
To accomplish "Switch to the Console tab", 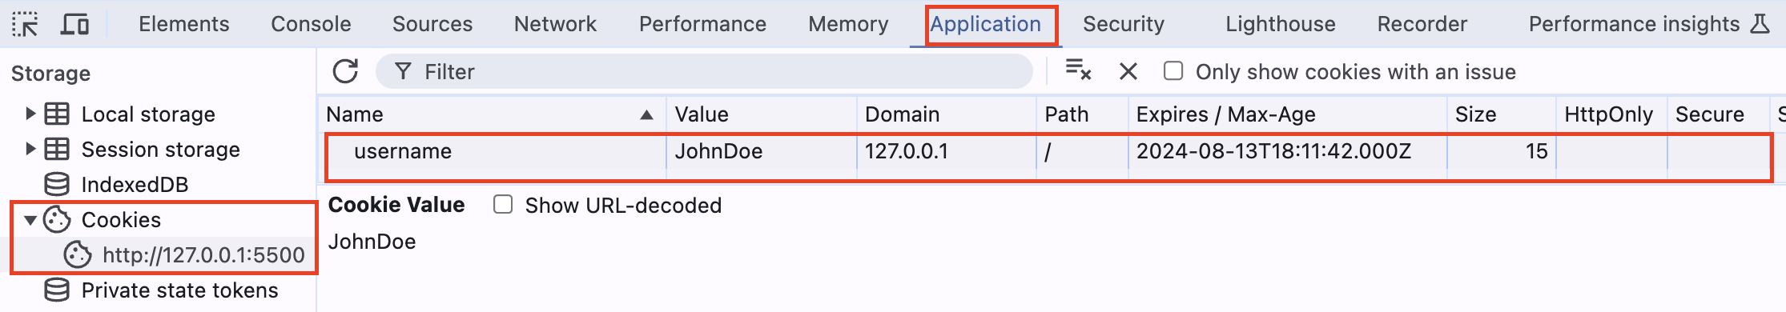I will [311, 24].
